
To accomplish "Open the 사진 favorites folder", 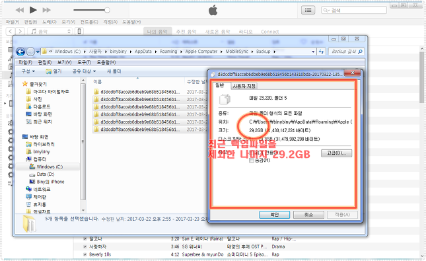I will click(x=34, y=99).
